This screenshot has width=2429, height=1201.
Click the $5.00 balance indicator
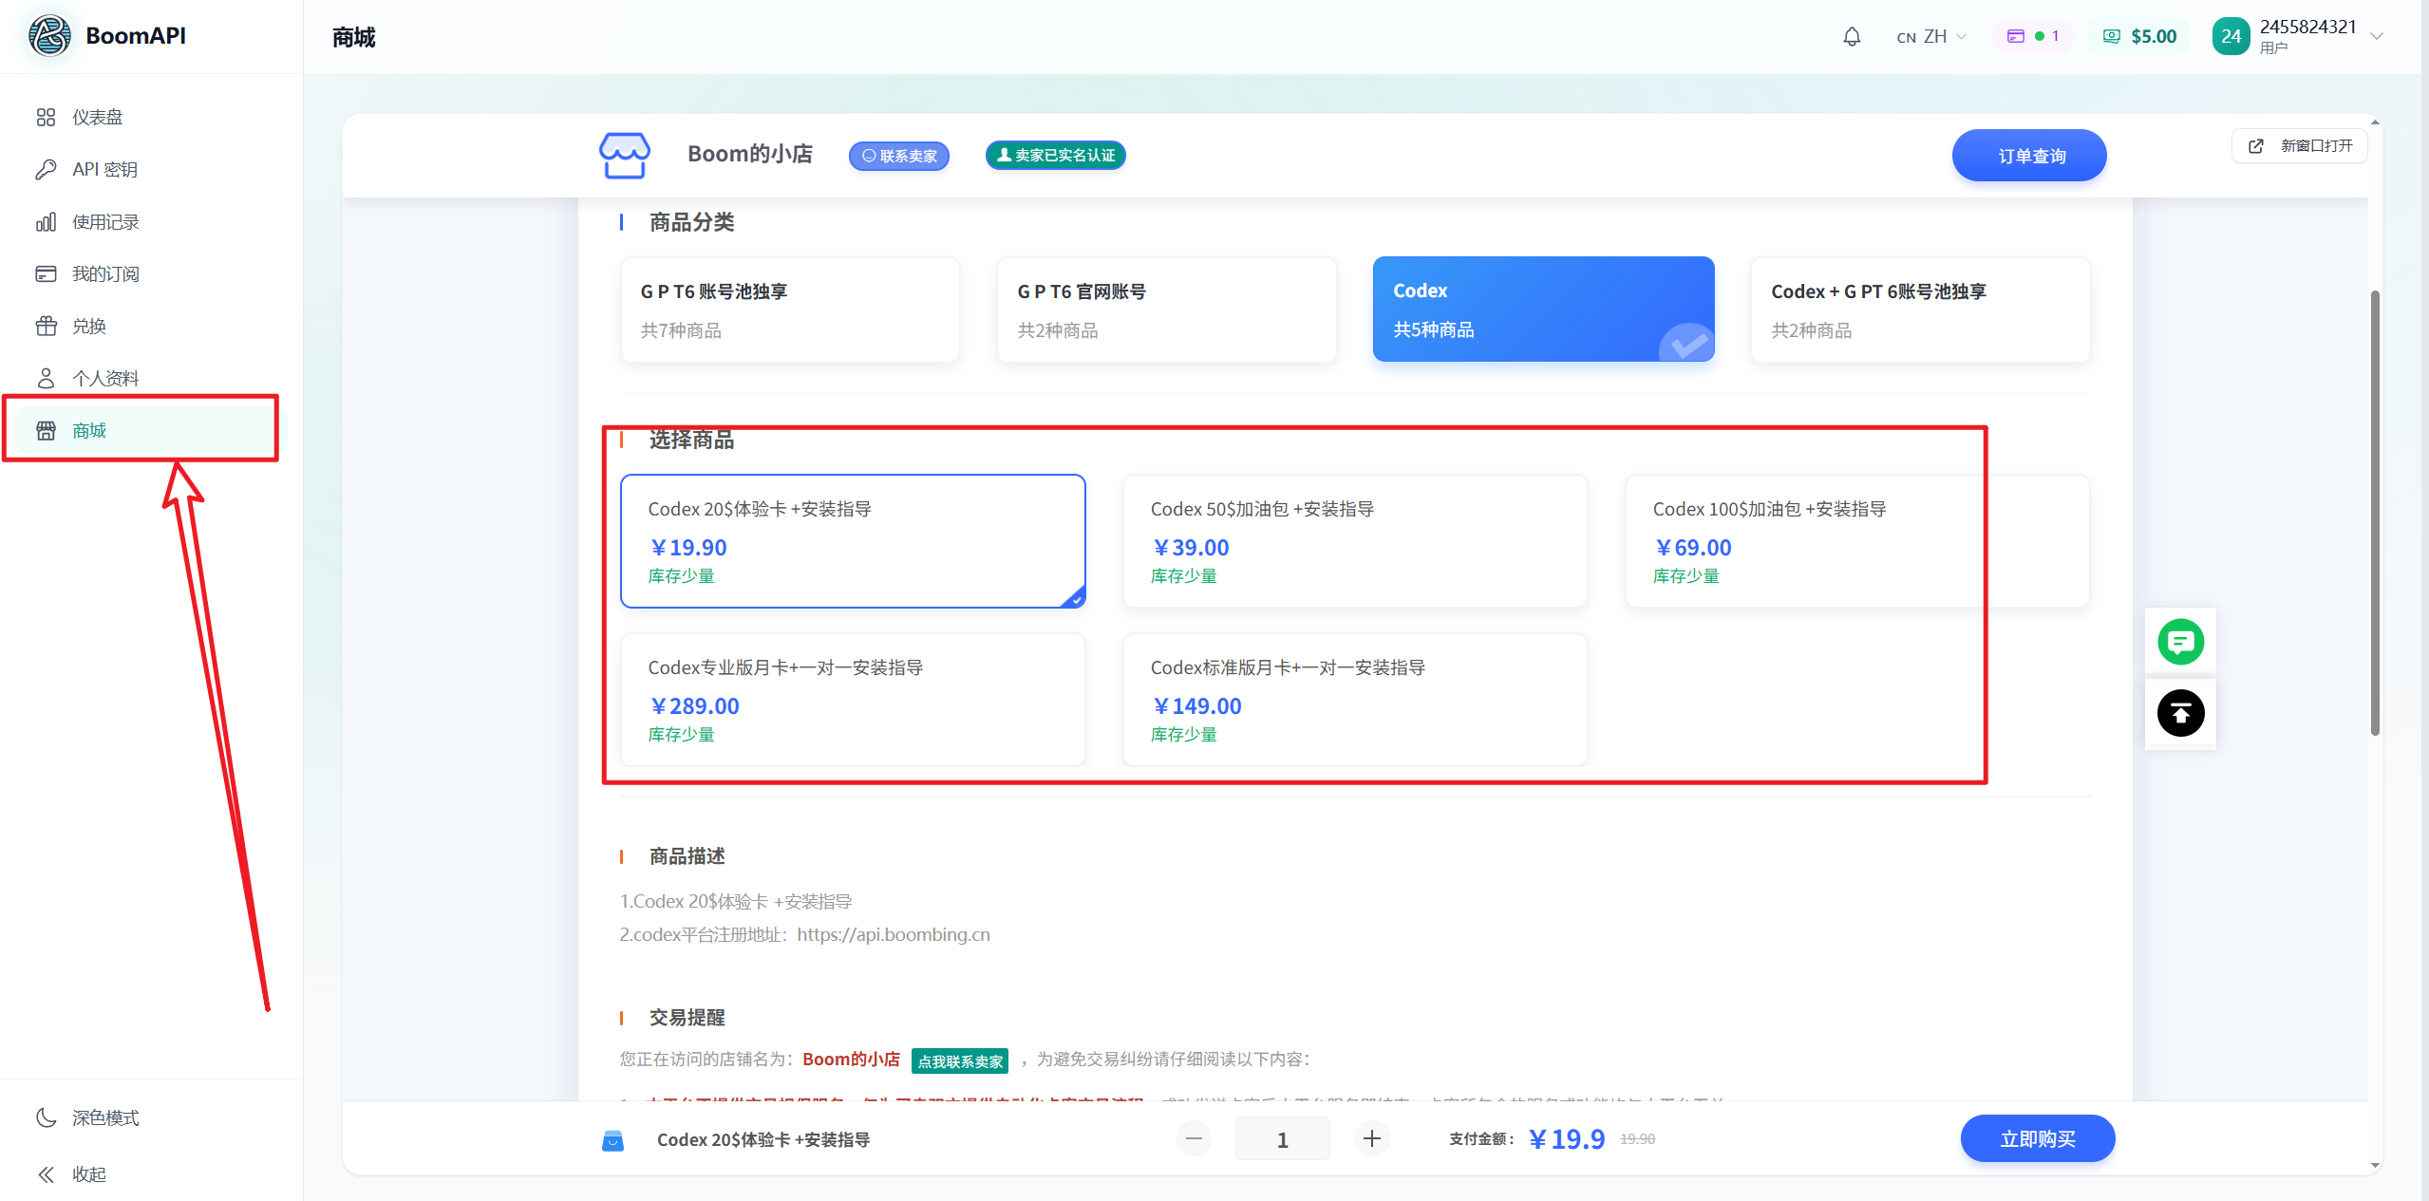point(2138,36)
